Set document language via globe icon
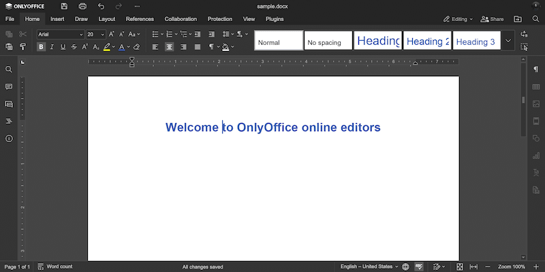Screen dimensions: 545x272 [405, 267]
